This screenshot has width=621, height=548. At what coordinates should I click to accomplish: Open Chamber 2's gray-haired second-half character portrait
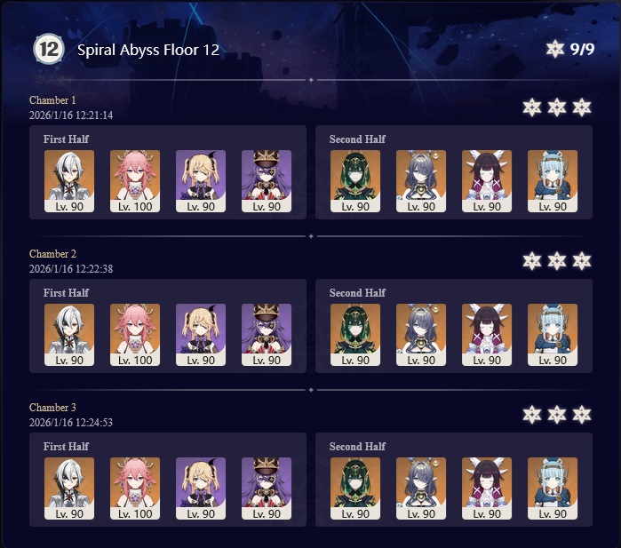click(421, 335)
